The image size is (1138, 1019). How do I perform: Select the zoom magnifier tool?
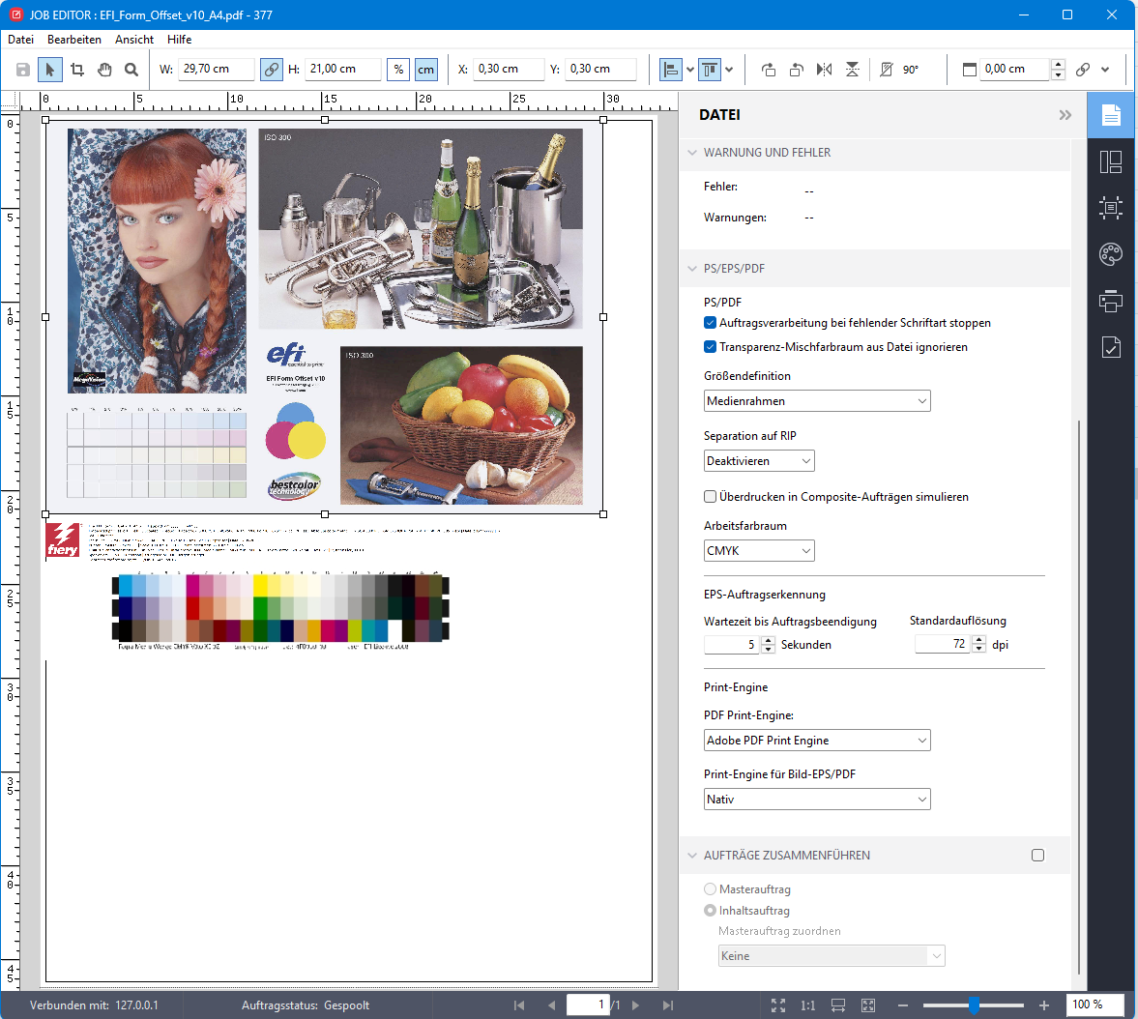[x=131, y=70]
